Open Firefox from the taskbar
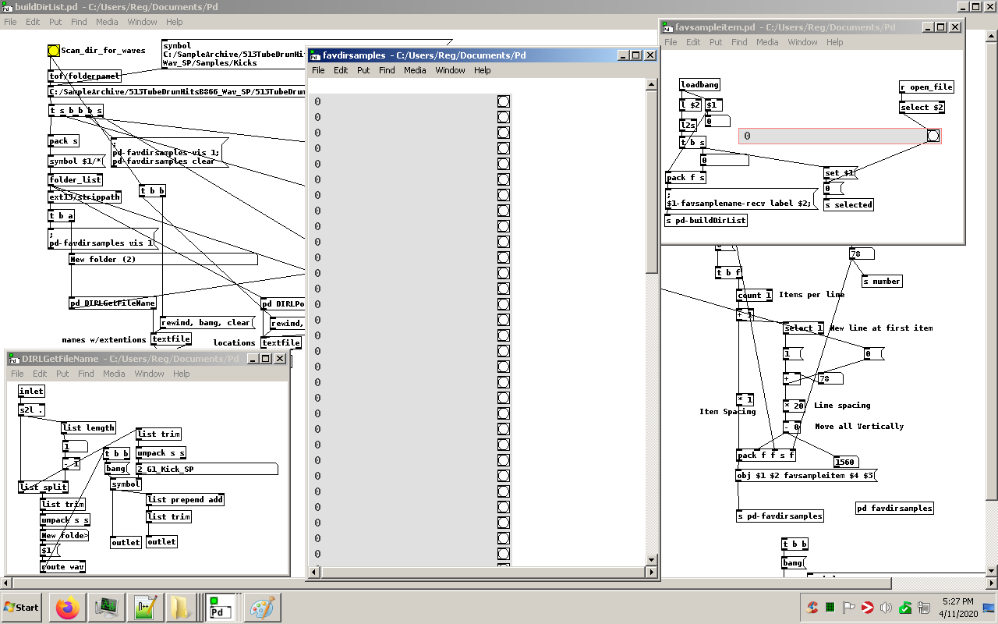Screen dimensions: 998x624 coord(68,608)
